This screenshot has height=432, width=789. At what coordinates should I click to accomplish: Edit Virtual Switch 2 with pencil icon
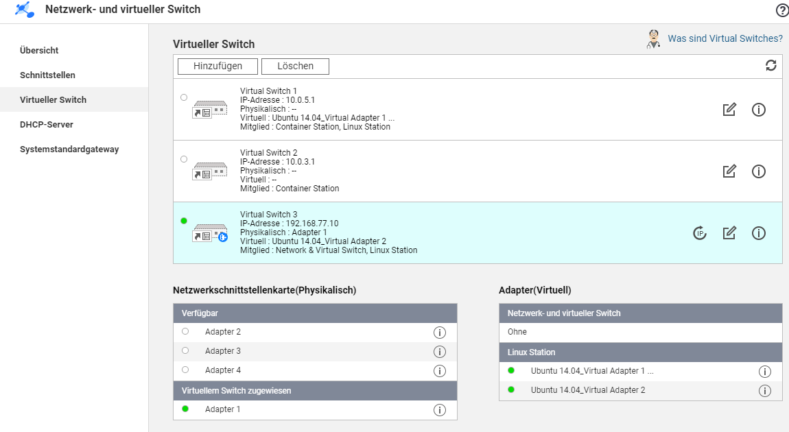tap(729, 171)
